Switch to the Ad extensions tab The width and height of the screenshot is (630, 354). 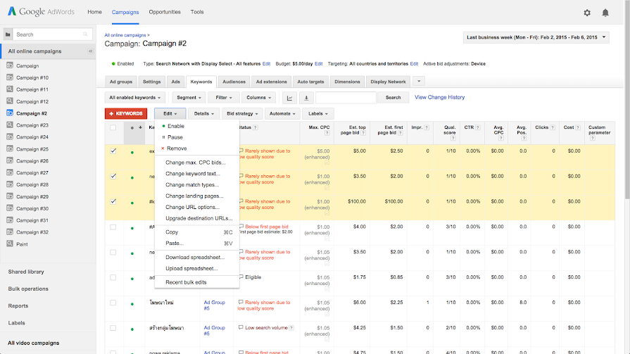click(x=271, y=82)
